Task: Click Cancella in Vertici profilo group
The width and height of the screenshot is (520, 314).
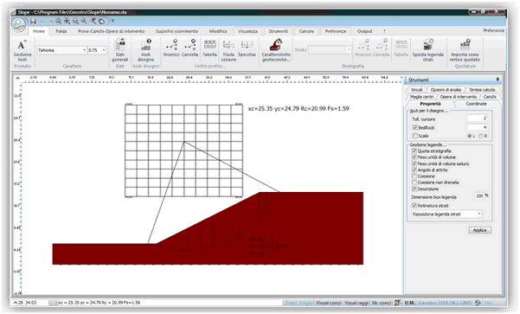Action: coord(189,48)
